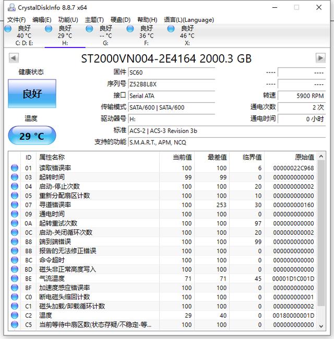Go to previous disk with left arrow
The image size is (334, 339).
click(x=14, y=58)
